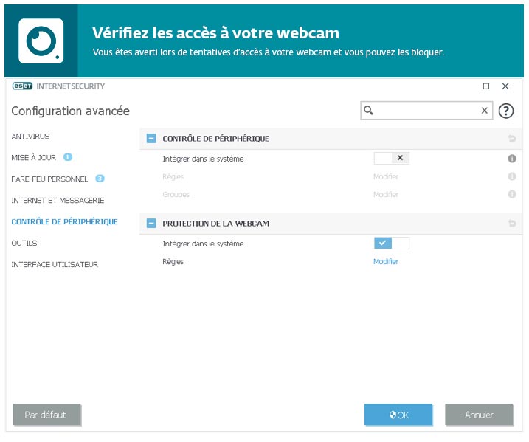Open the Antivirus settings category
Viewport: 529px width, 442px height.
tap(31, 137)
